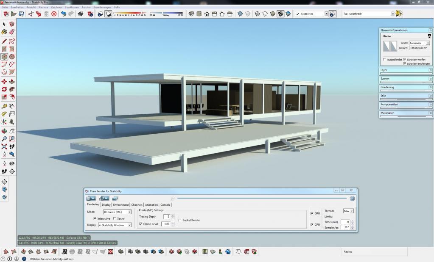Click the Zoom Extents tool
Image resolution: width=434 pixels, height=262 pixels.
pyautogui.click(x=4, y=146)
